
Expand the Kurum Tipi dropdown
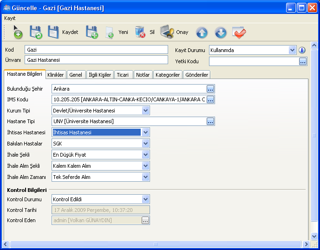(146, 111)
